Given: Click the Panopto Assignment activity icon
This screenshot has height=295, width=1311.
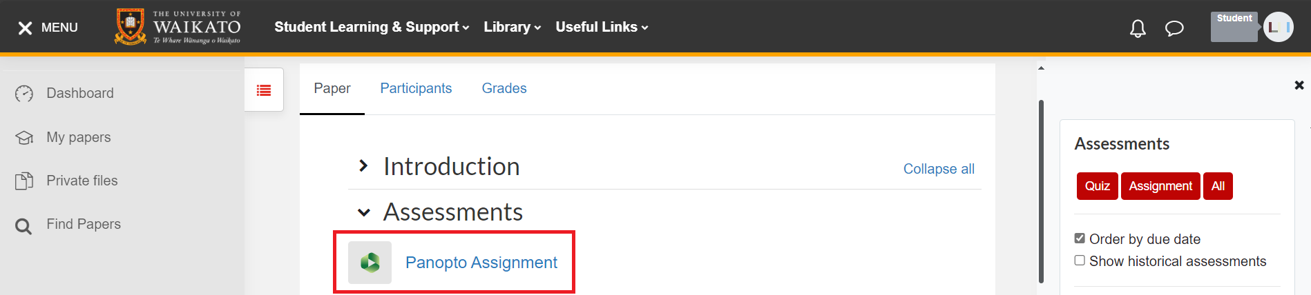Looking at the screenshot, I should click(370, 263).
